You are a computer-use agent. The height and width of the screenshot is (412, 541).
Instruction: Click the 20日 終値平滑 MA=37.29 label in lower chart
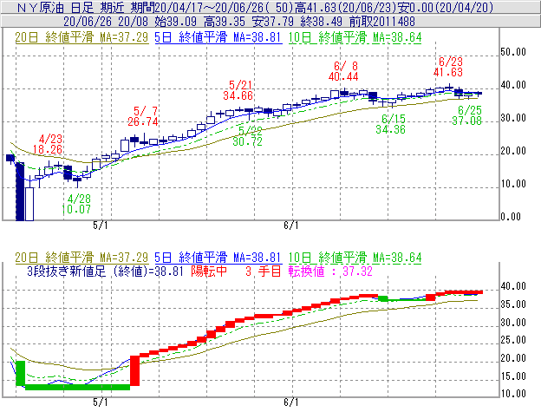click(x=81, y=258)
